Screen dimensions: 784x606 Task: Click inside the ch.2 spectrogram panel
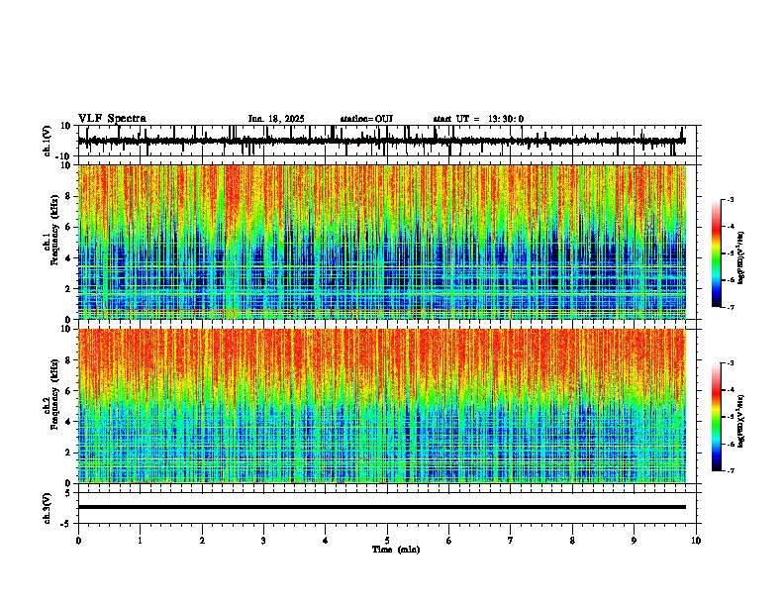382,406
